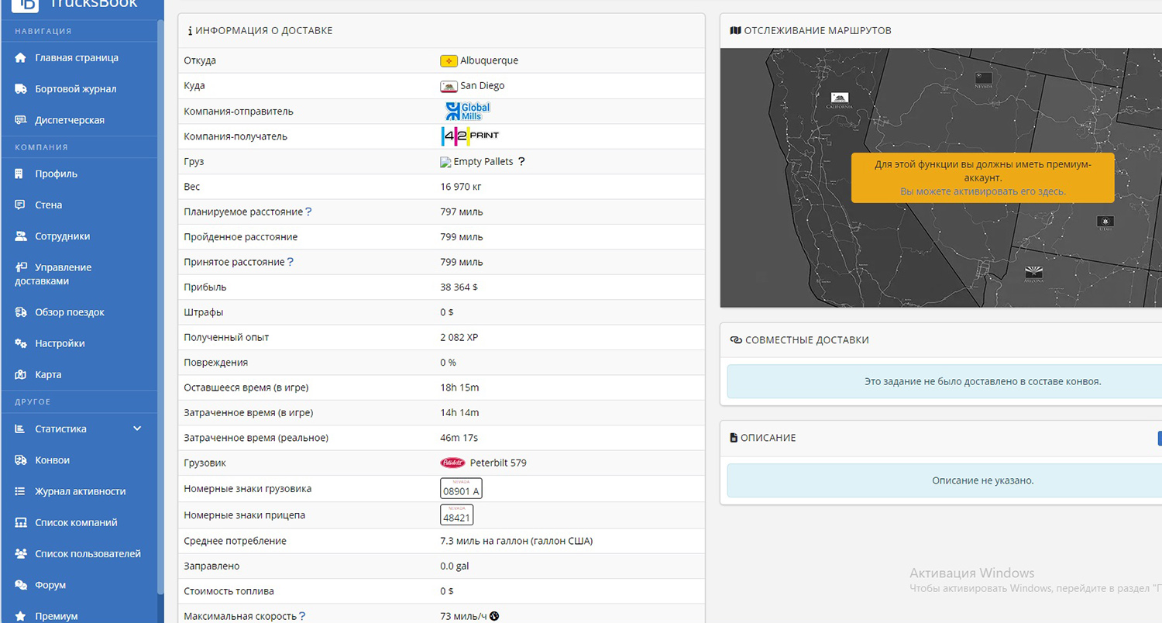This screenshot has width=1162, height=623.
Task: Click the TrucksBook title text
Action: click(x=93, y=5)
